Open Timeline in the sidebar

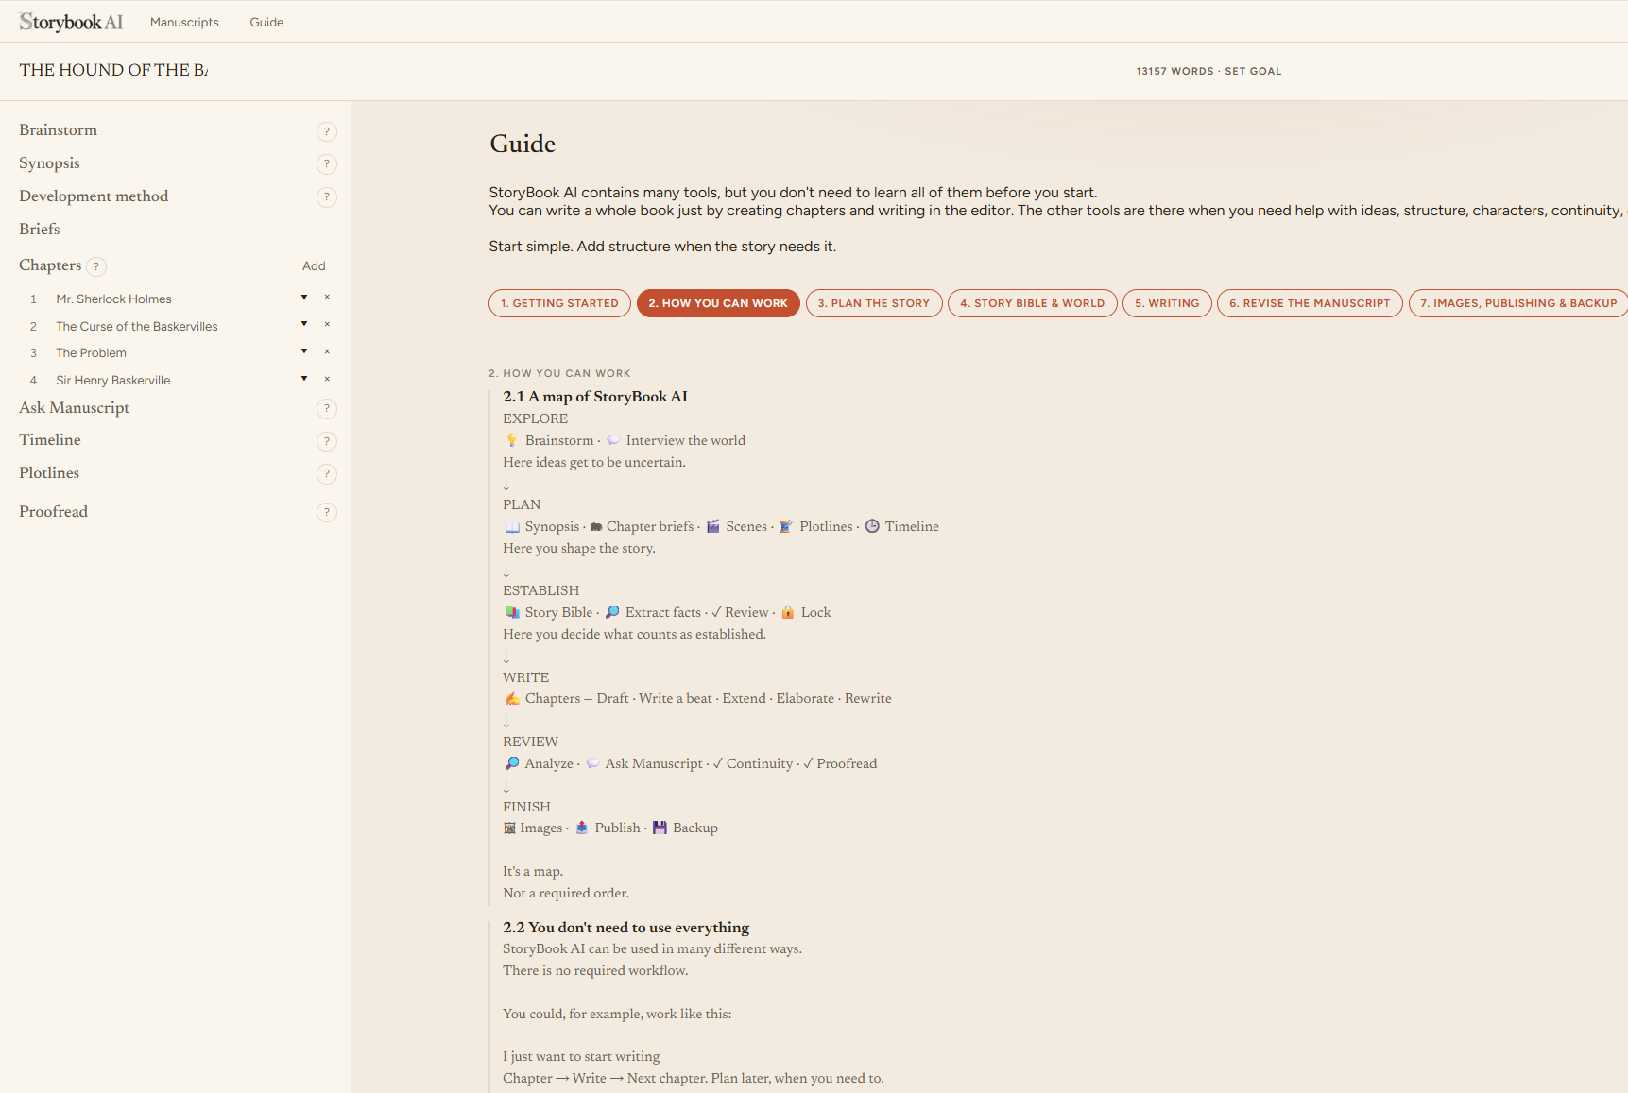click(50, 440)
